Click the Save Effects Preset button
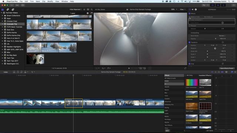237x133 pixels. coord(227,68)
